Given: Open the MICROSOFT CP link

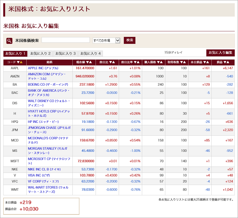Looking at the screenshot, I should coord(49,161).
